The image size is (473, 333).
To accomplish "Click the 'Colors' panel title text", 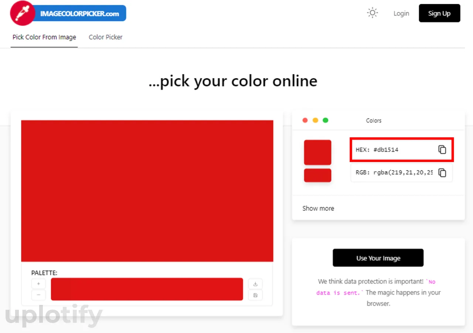I will click(x=374, y=120).
